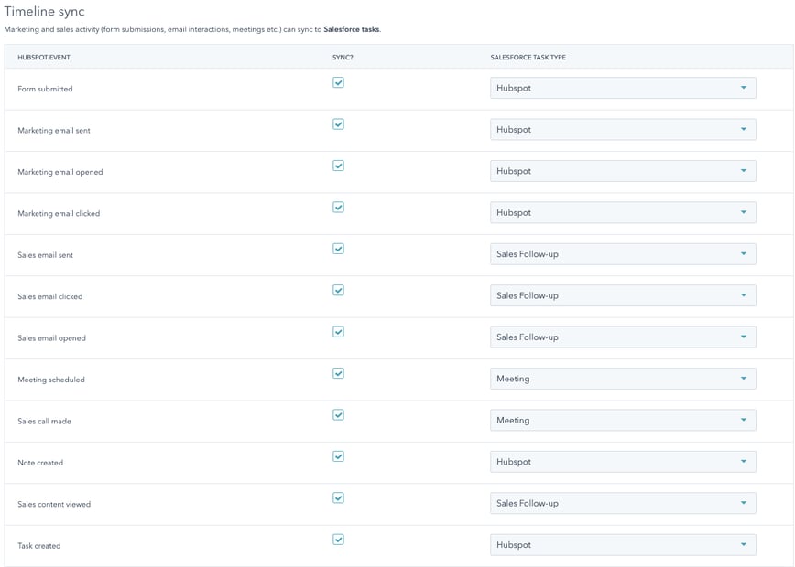Viewport: 795px width, 567px height.
Task: Click the 'Task created' event label
Action: 39,545
